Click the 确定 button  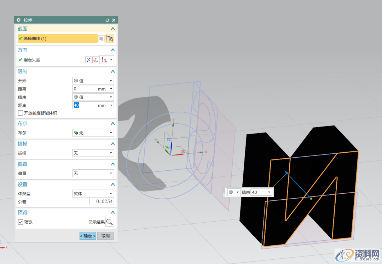click(x=87, y=236)
